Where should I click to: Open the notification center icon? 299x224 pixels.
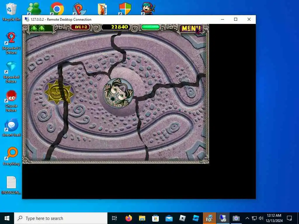click(x=289, y=218)
